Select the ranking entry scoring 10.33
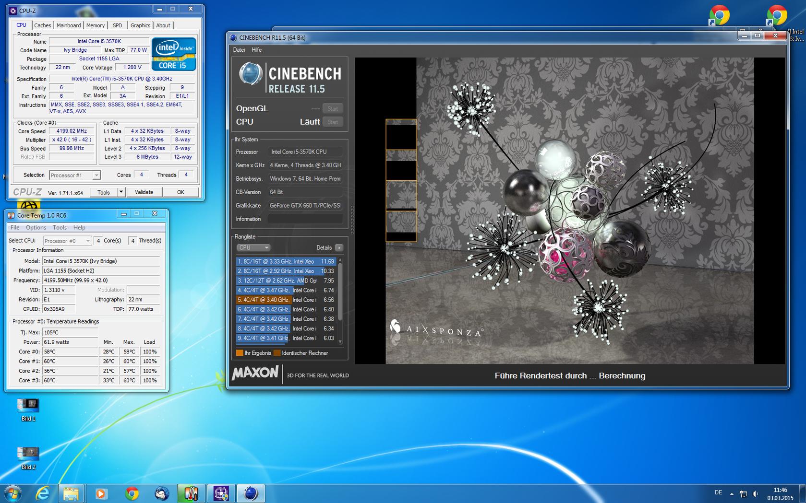The image size is (806, 503). click(287, 271)
